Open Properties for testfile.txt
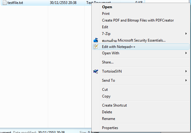The height and width of the screenshot is (133, 191). (110, 128)
